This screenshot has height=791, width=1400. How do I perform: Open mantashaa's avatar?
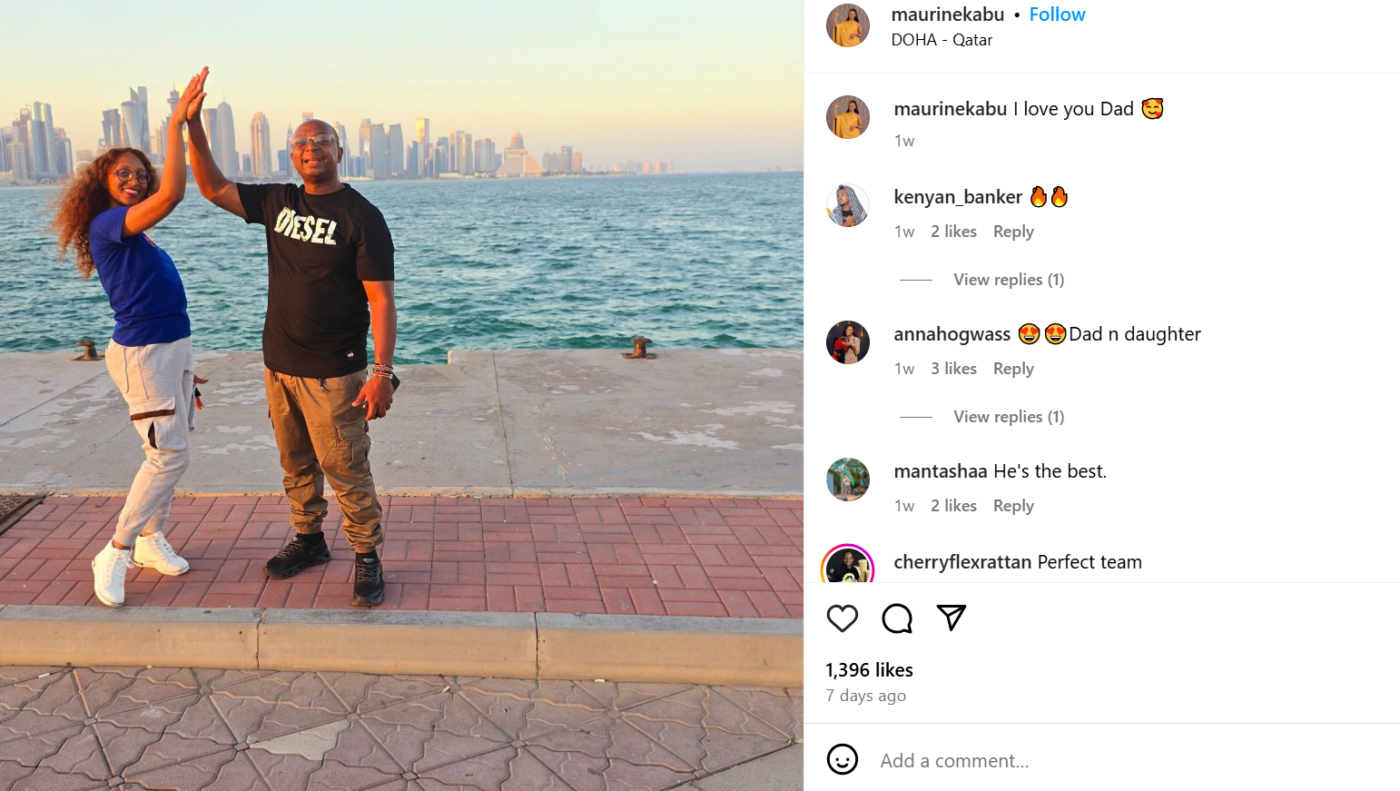(x=848, y=480)
